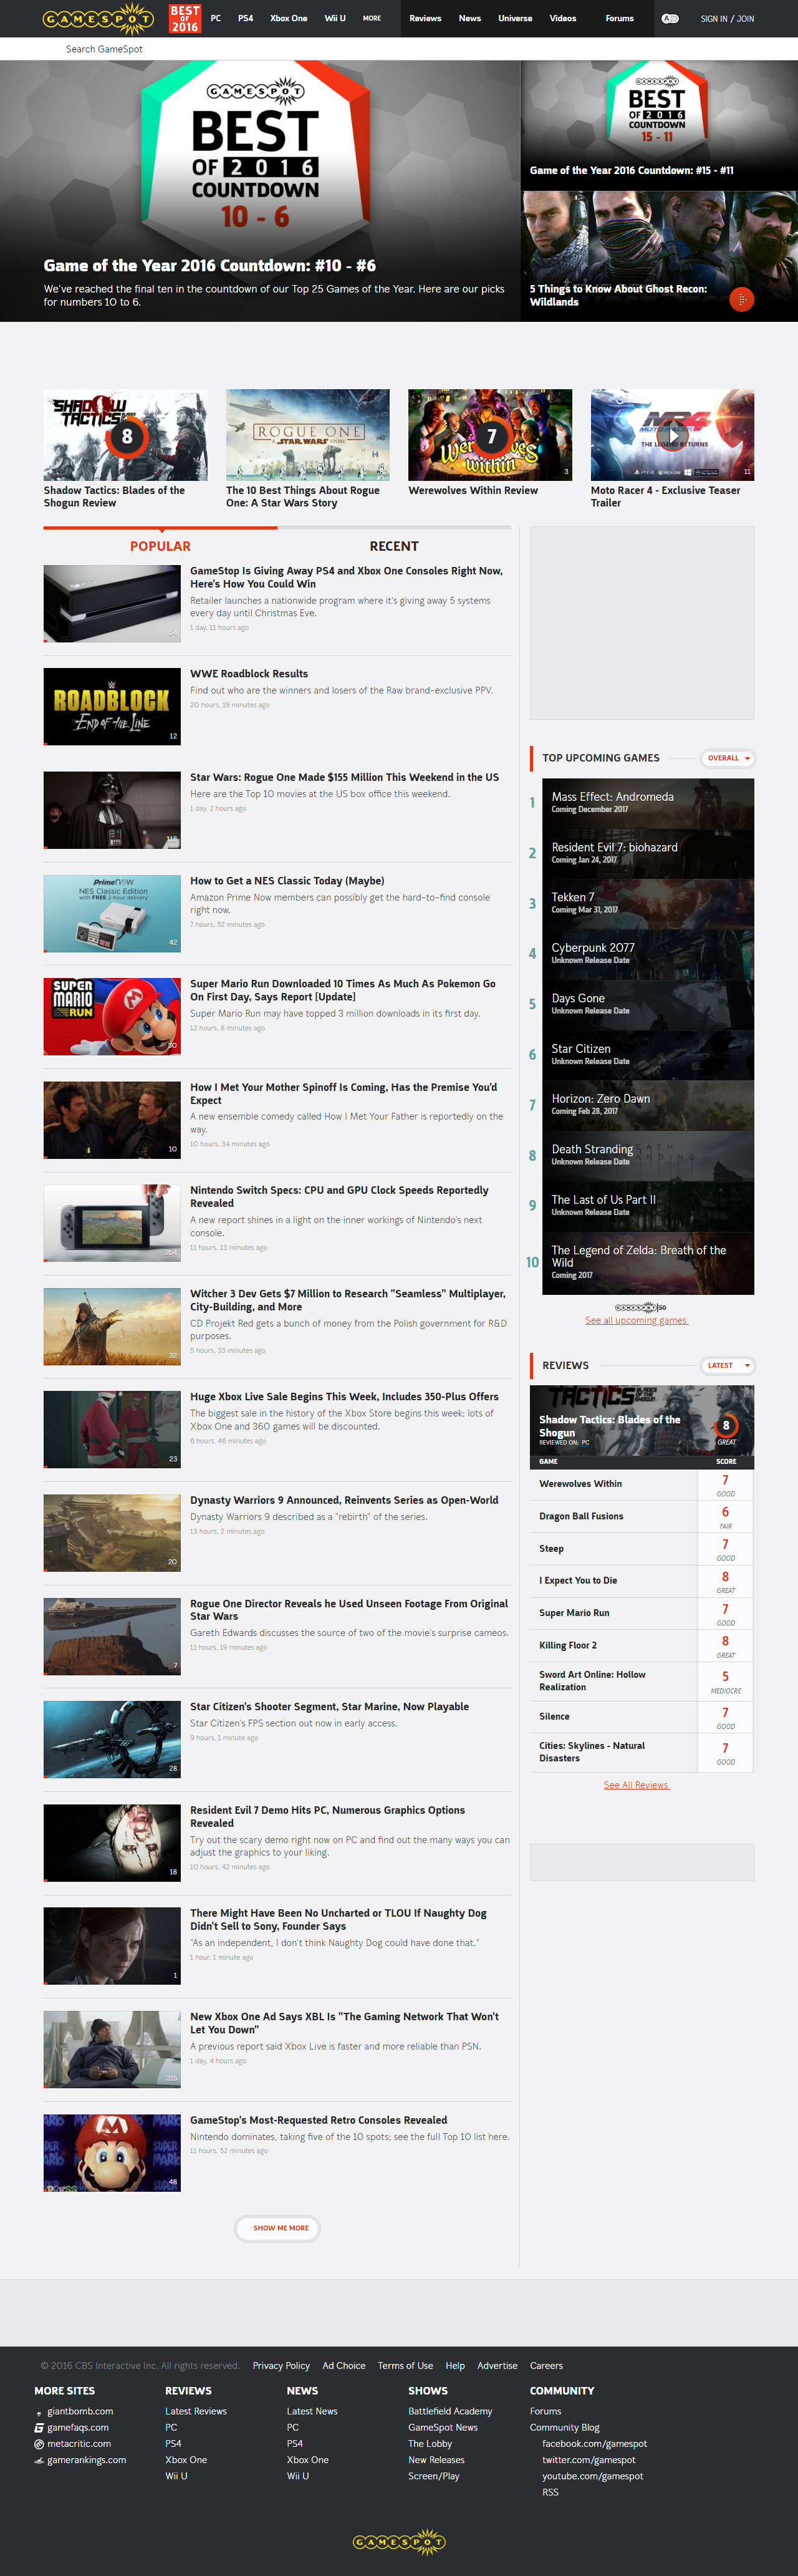Click the giantbomb.com footer icon
The image size is (798, 2576).
tap(39, 2413)
